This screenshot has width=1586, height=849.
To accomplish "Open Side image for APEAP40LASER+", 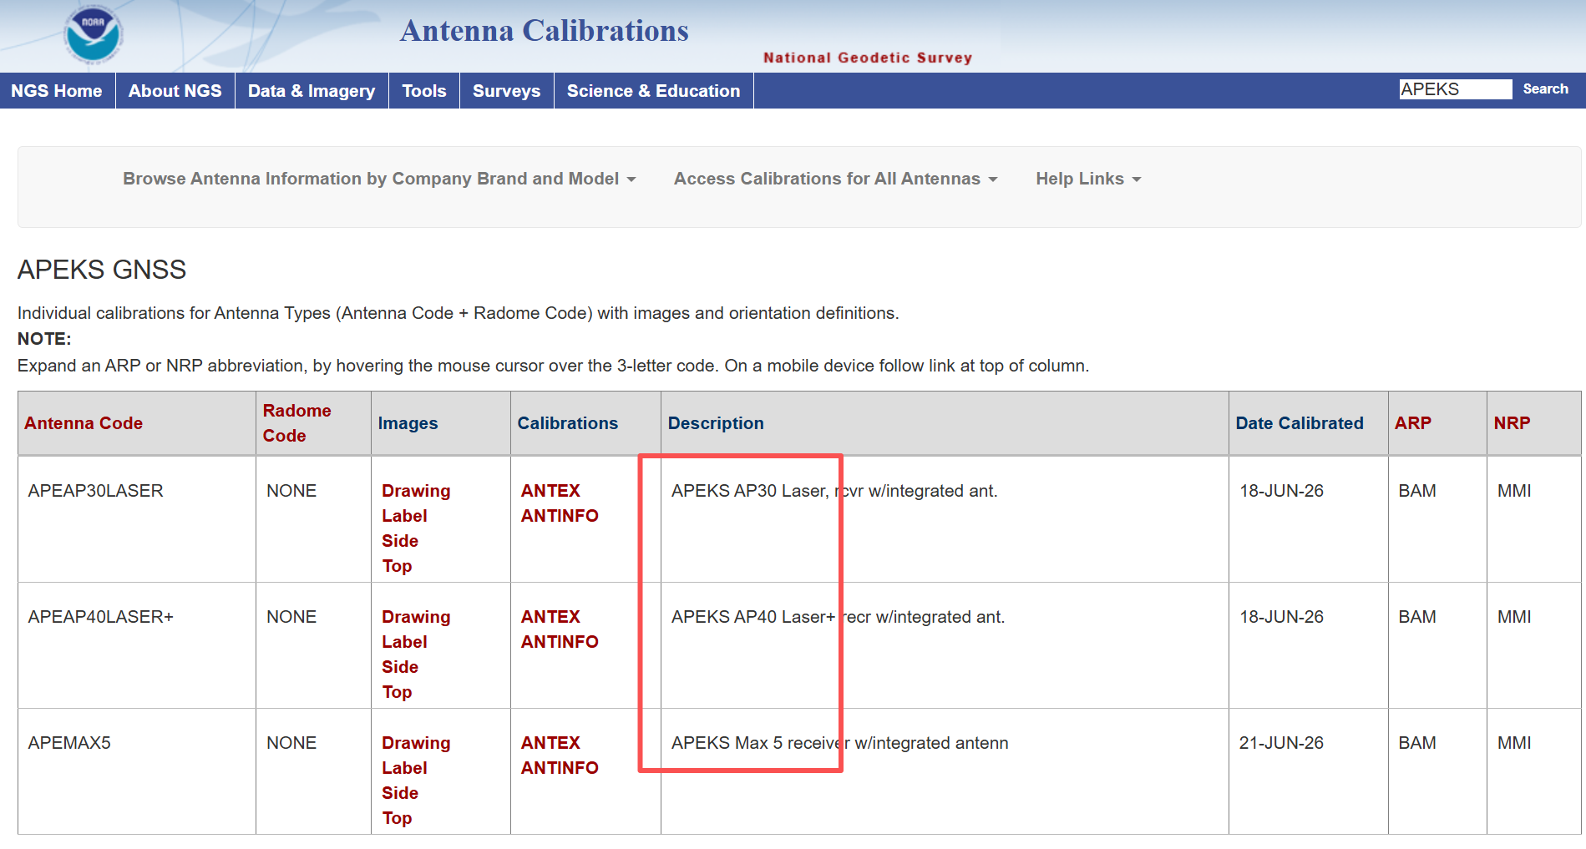I will pyautogui.click(x=400, y=667).
